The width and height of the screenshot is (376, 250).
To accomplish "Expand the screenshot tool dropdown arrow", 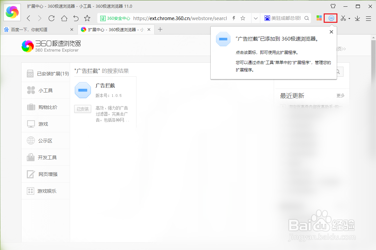I will coord(350,18).
